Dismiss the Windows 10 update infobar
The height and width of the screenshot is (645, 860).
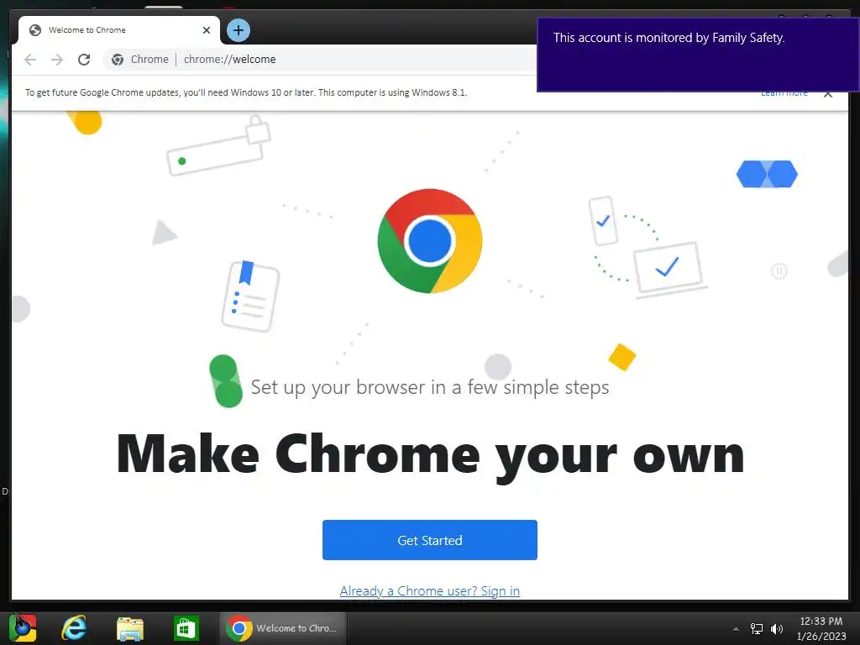(x=828, y=94)
